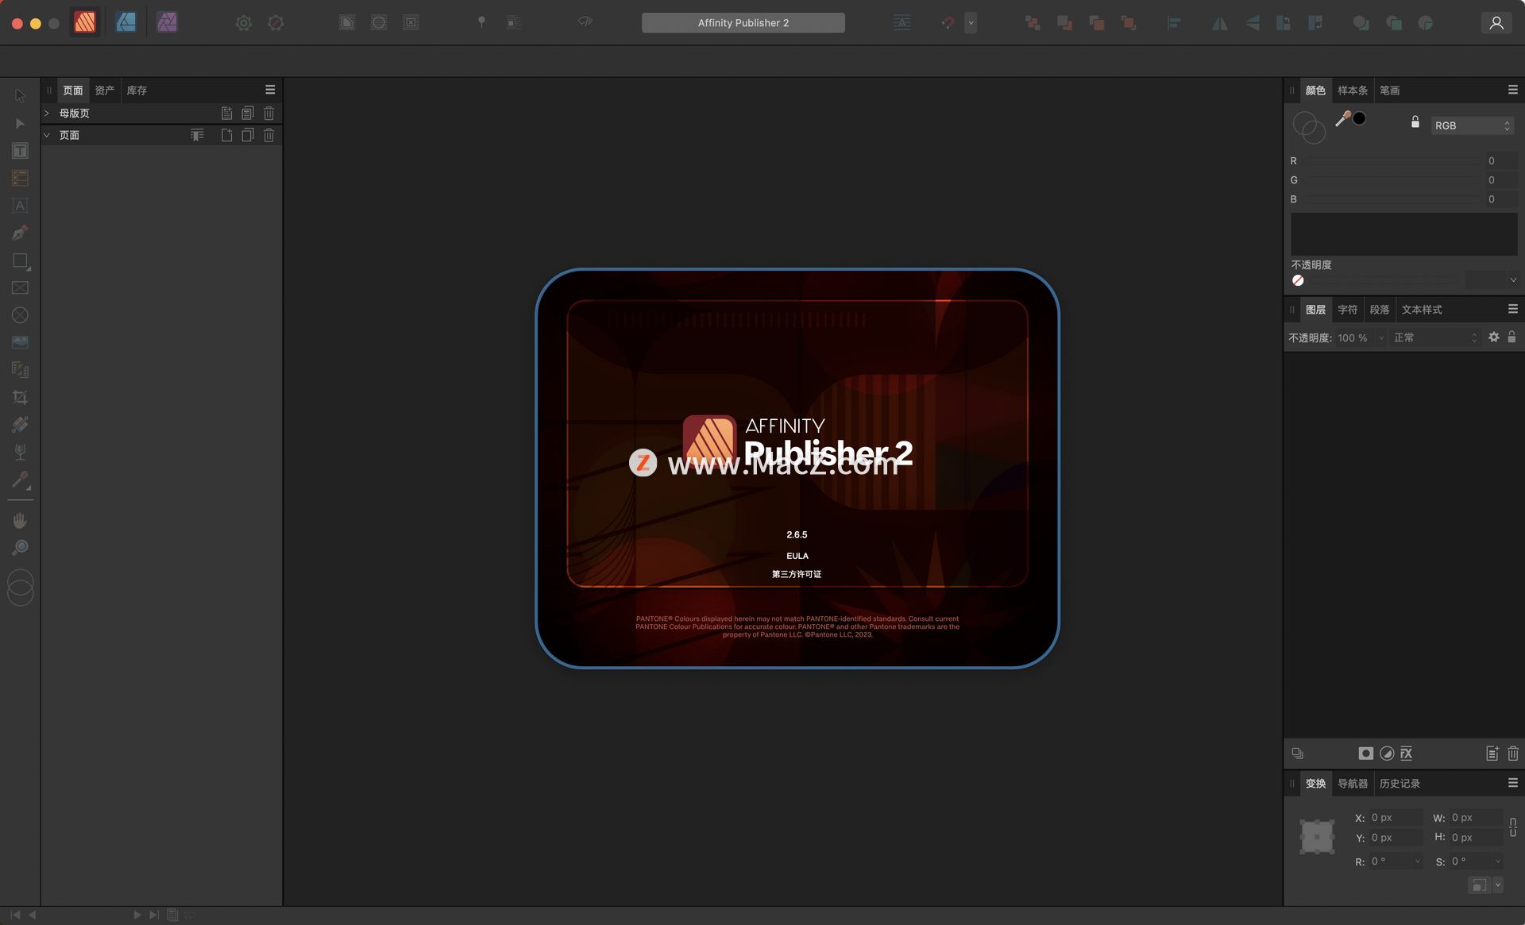Image resolution: width=1525 pixels, height=925 pixels.
Task: Toggle the transform aspect ratio link
Action: 1512,827
